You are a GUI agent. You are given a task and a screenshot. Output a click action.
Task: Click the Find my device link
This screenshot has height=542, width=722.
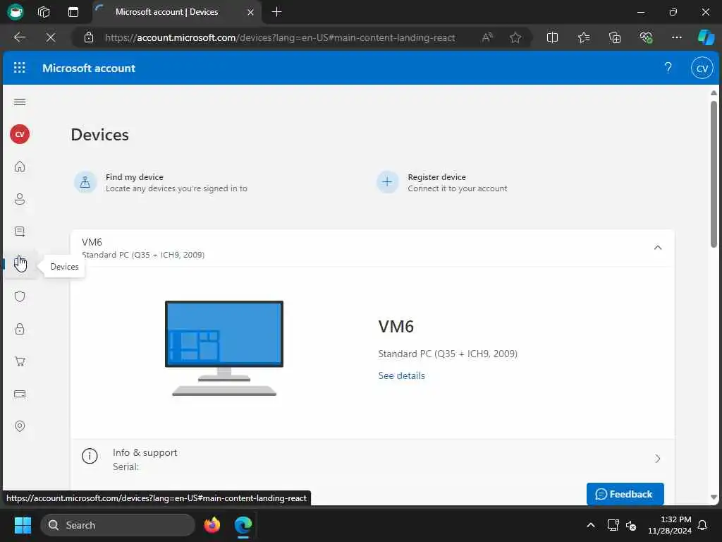coord(135,177)
